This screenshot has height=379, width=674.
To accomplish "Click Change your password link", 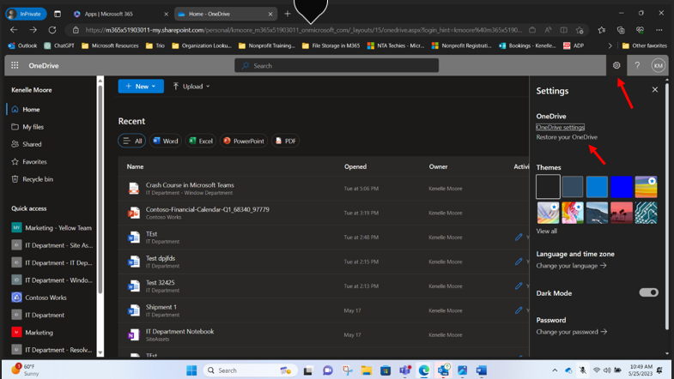I will click(x=571, y=332).
